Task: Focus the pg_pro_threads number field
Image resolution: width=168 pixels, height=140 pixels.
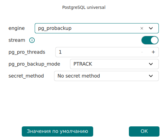Action: point(107,52)
